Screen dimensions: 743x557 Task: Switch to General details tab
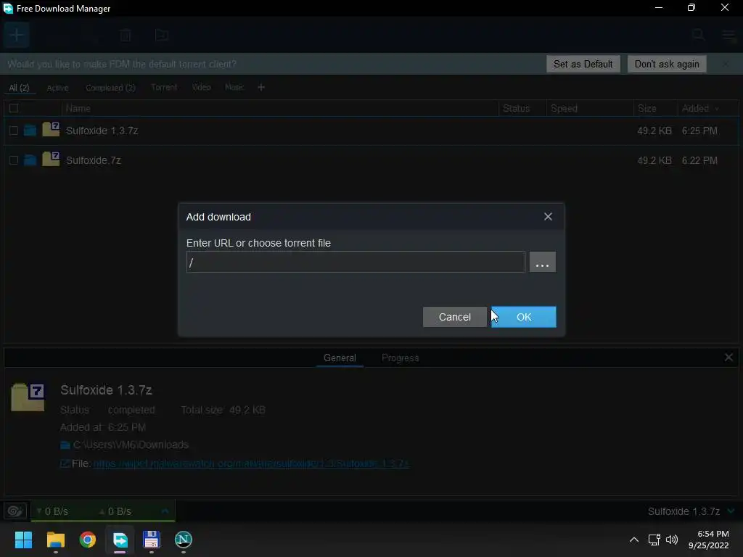coord(340,358)
